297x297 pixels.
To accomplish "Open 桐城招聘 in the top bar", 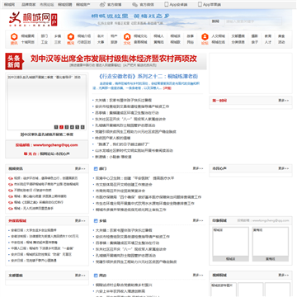I will 65,5.
